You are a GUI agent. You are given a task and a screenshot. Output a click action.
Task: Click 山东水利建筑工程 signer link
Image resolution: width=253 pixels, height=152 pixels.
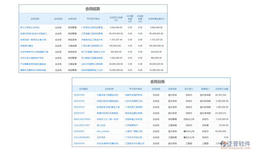pyautogui.click(x=135, y=101)
